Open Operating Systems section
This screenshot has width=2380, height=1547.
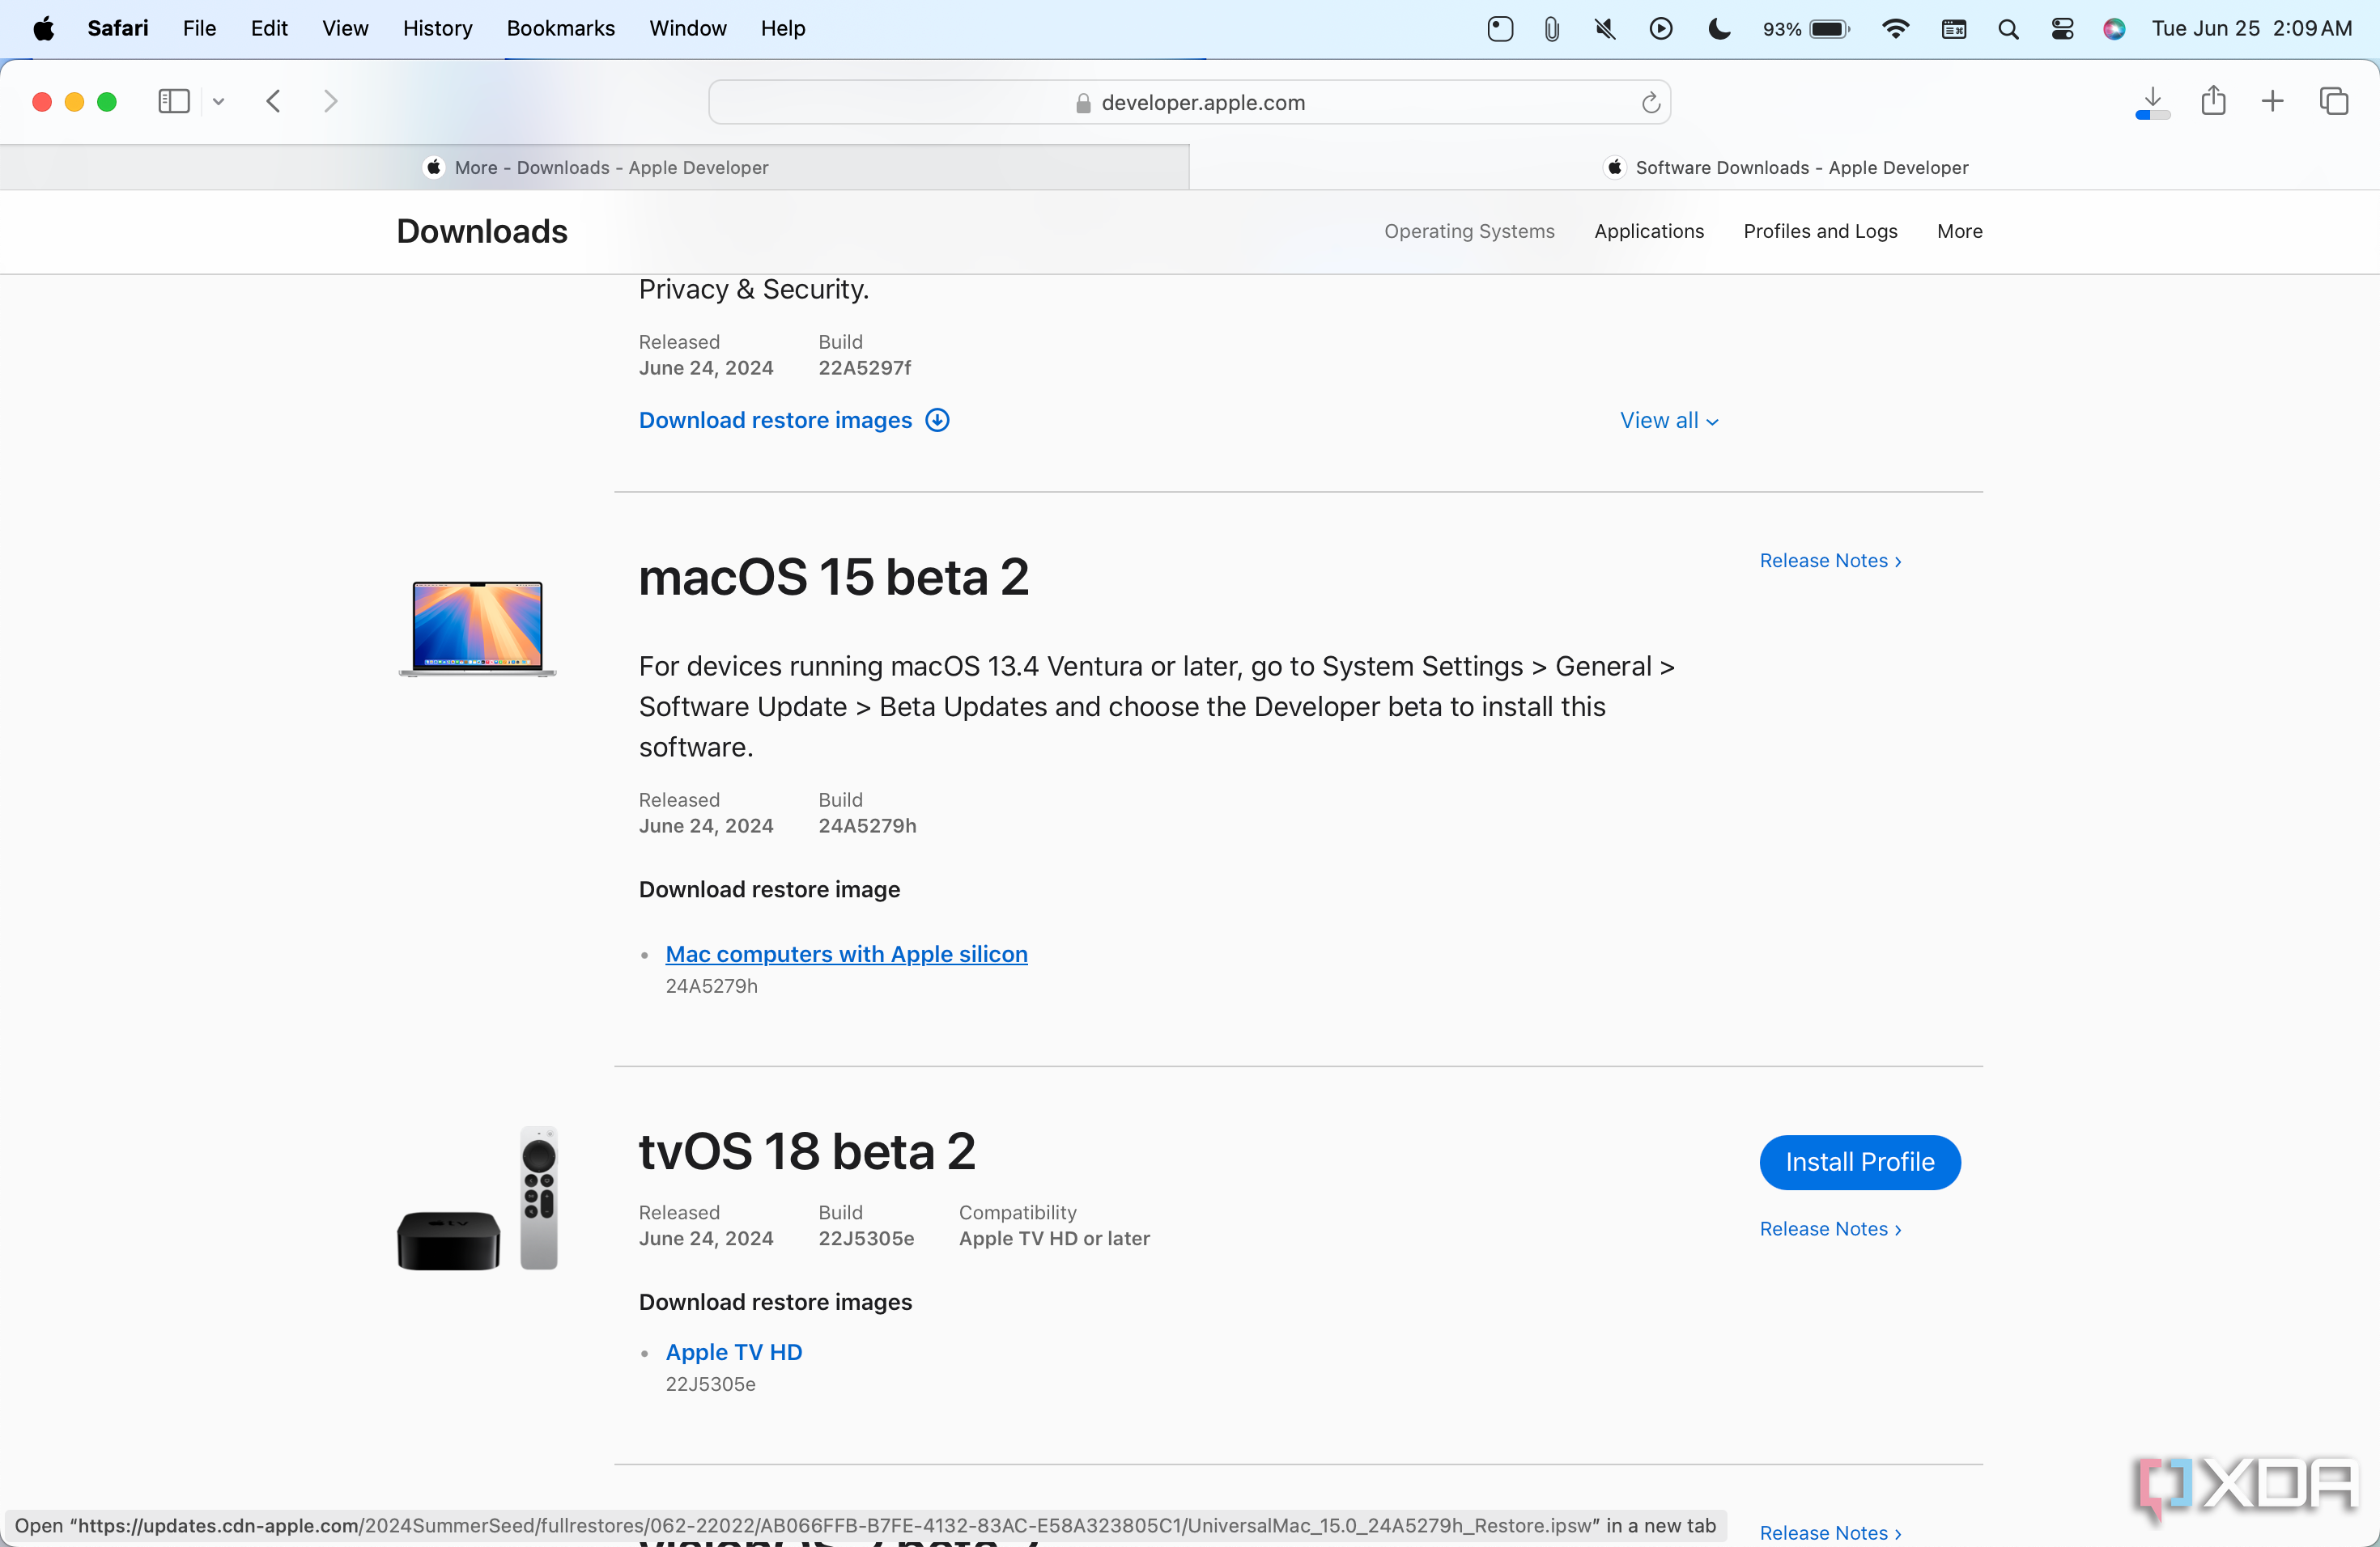[x=1469, y=231]
